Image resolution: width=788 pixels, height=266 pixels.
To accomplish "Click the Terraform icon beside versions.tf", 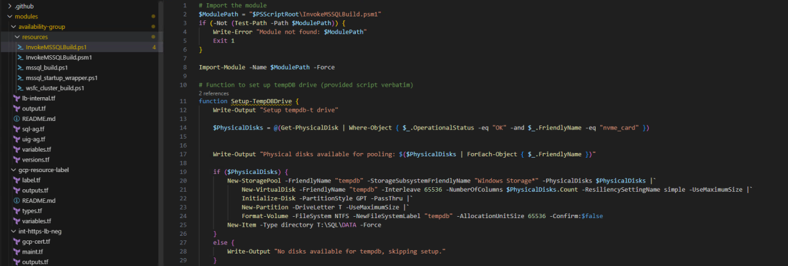I will 16,160.
